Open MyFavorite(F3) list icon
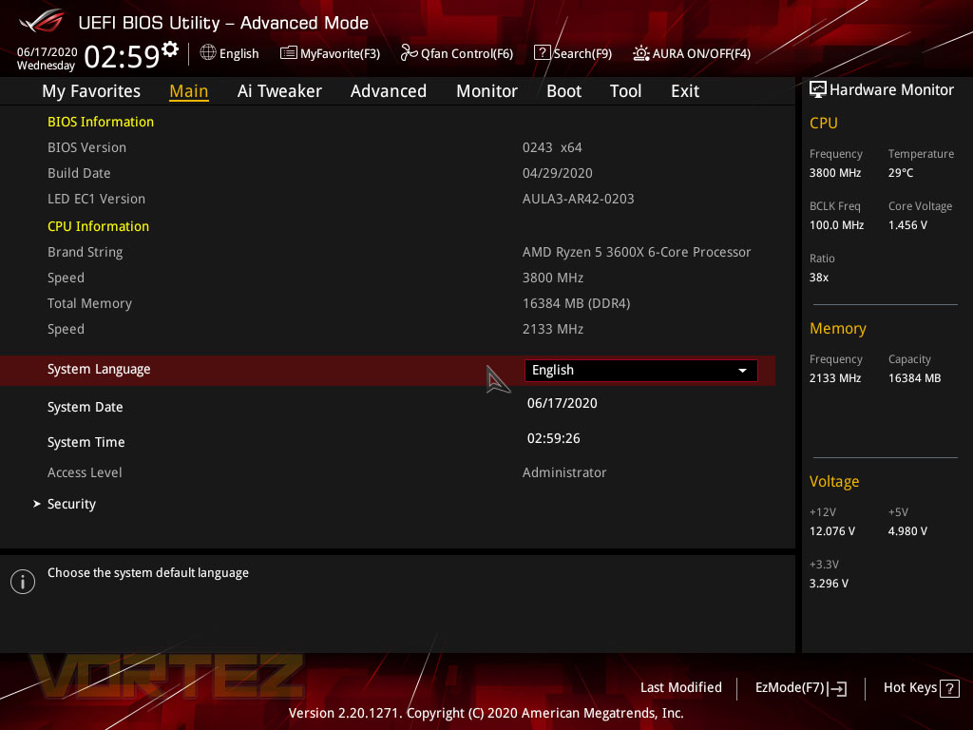 (x=289, y=53)
